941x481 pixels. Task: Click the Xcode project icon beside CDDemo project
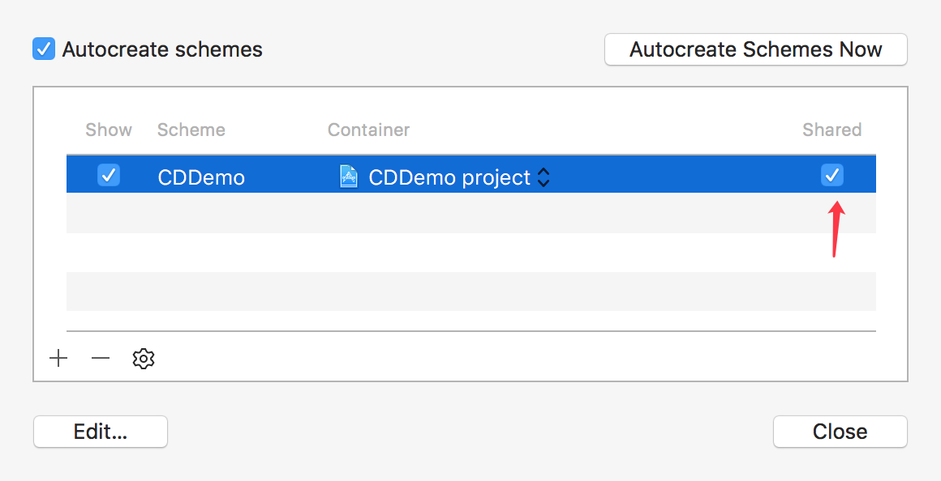pyautogui.click(x=349, y=177)
